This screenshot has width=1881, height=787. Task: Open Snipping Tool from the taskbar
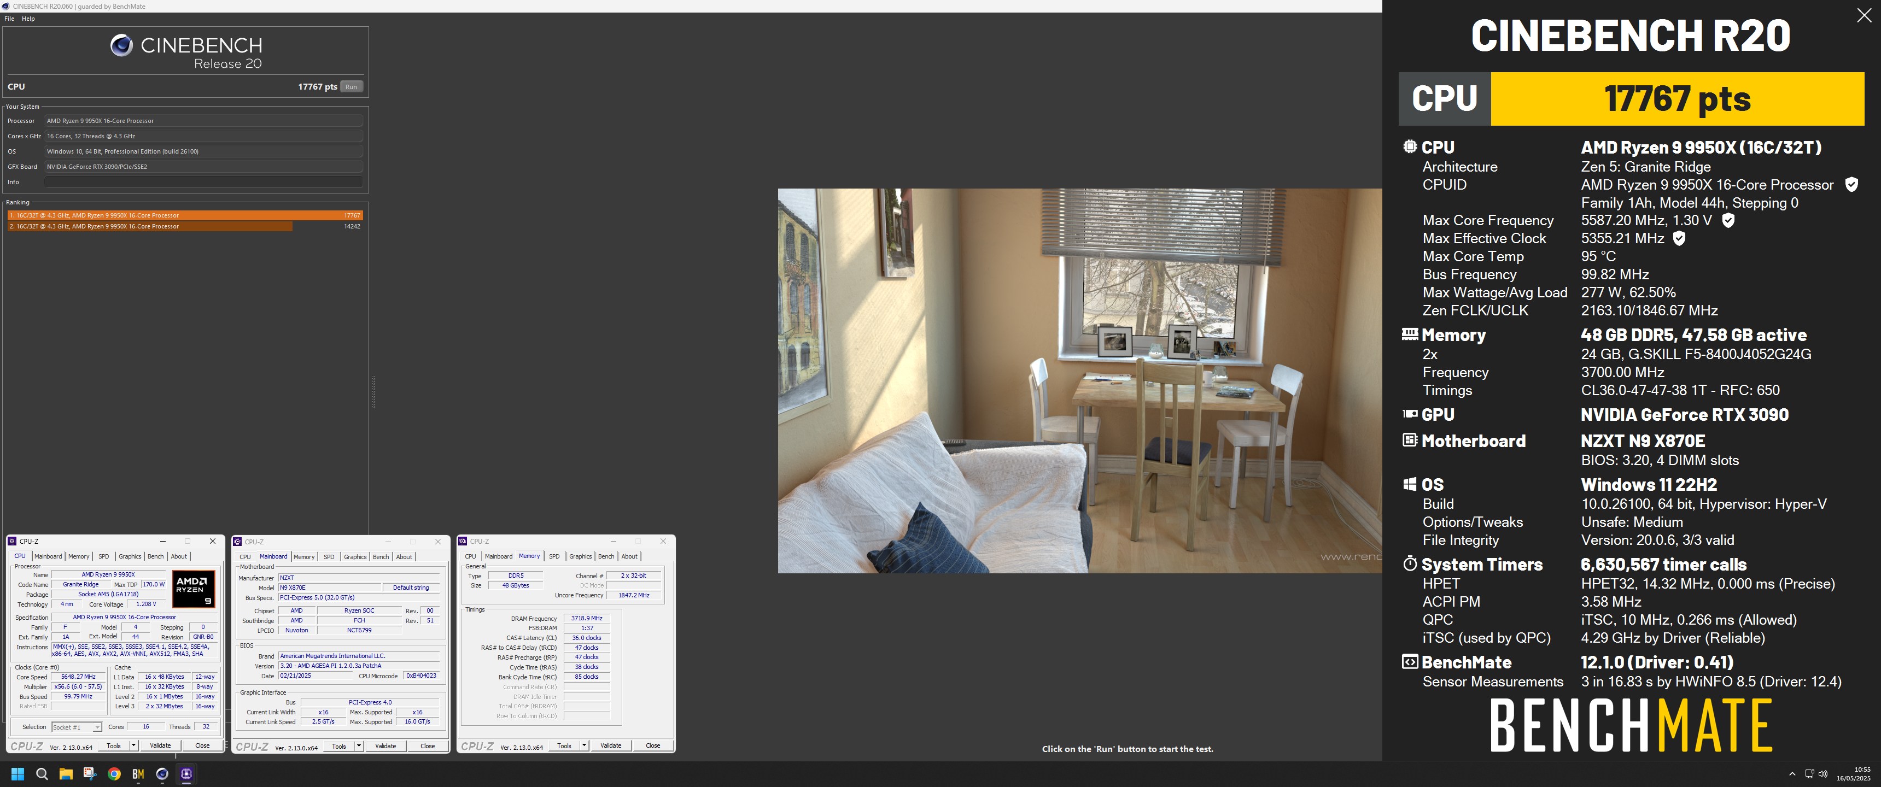tap(90, 774)
